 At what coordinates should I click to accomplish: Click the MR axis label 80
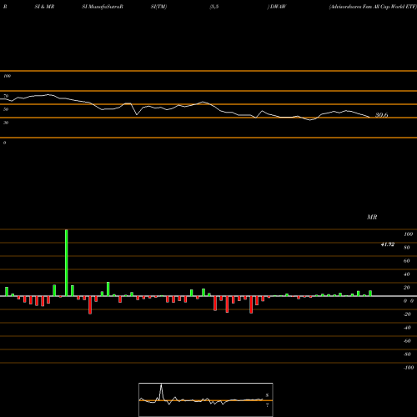pyautogui.click(x=407, y=248)
